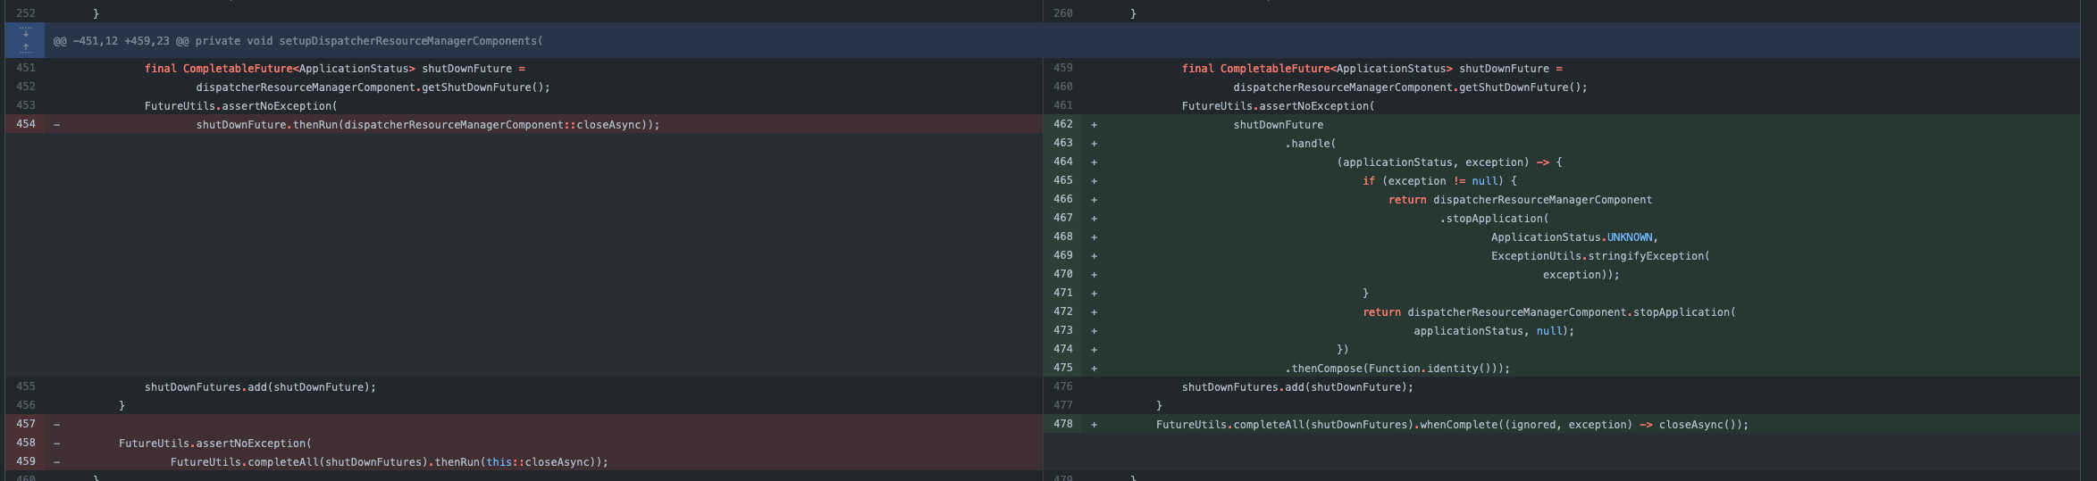The image size is (2097, 481).
Task: Select added line number 473
Action: [x=1063, y=331]
